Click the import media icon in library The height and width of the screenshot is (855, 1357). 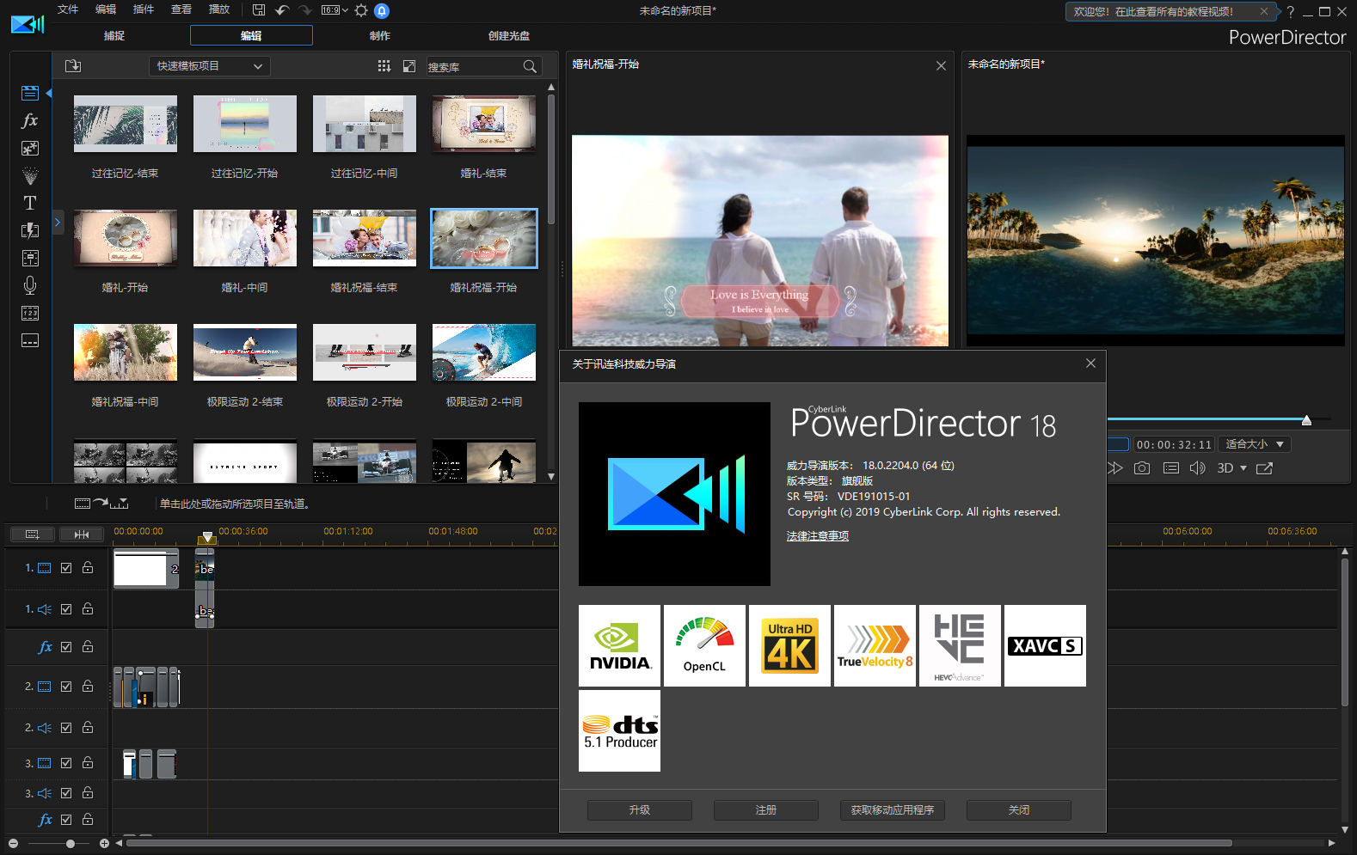(x=73, y=66)
